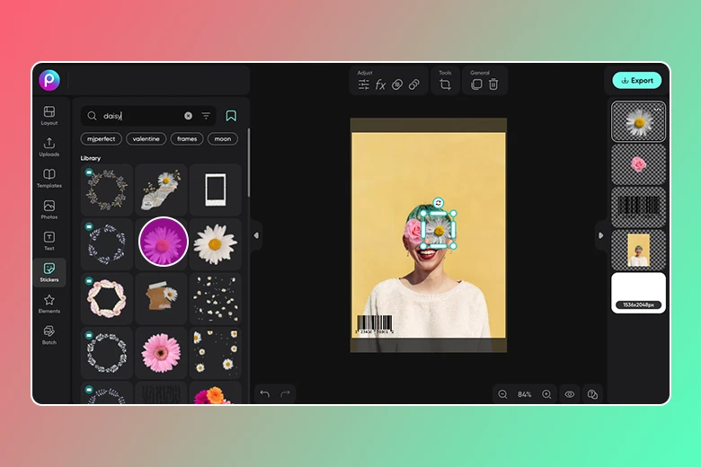
Task: Duplicate the selected sticker
Action: pyautogui.click(x=476, y=84)
